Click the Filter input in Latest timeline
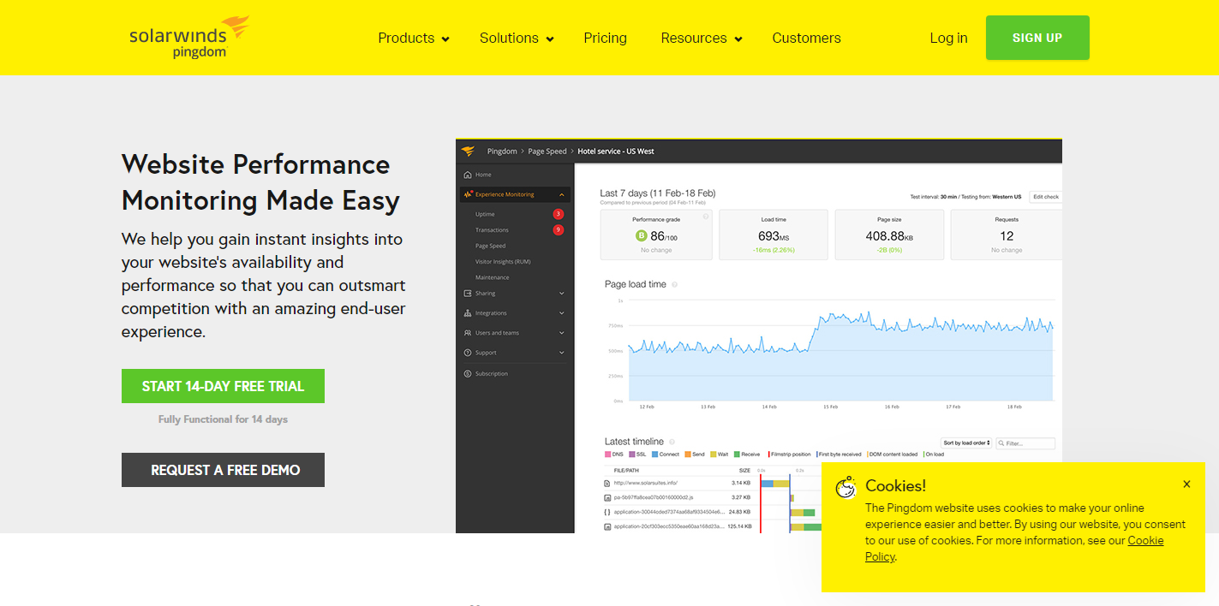This screenshot has height=606, width=1219. [1026, 443]
